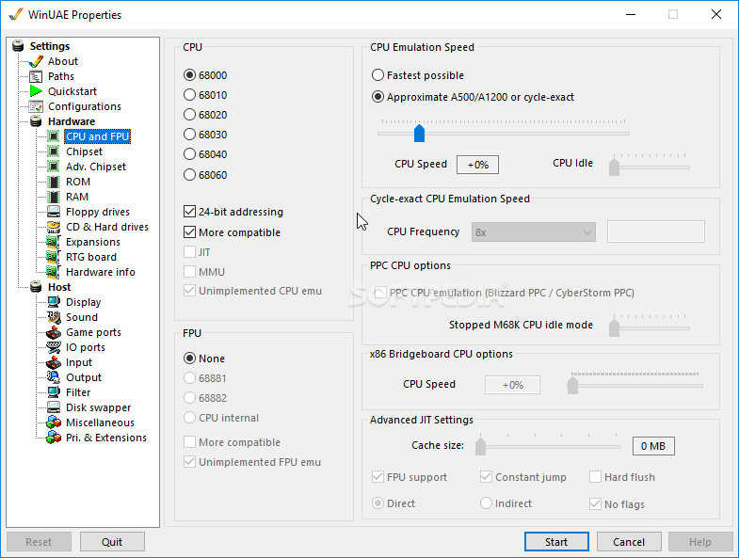739x558 pixels.
Task: Click the Paths icon in tree
Action: pyautogui.click(x=36, y=76)
